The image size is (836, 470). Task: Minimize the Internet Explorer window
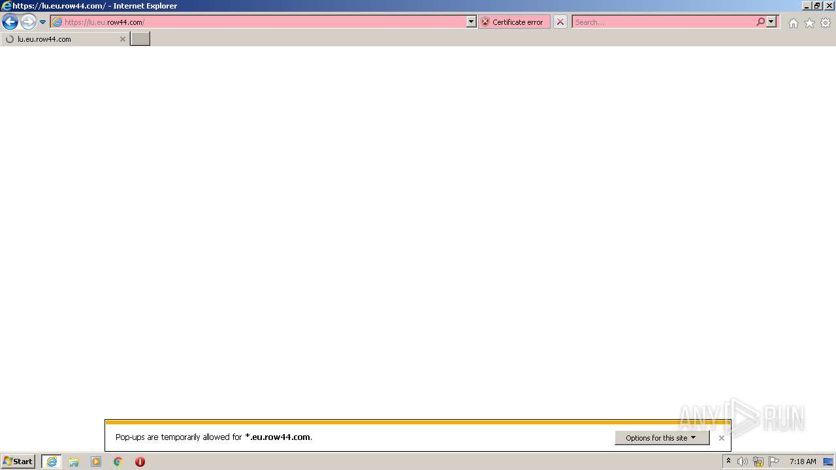tap(807, 6)
